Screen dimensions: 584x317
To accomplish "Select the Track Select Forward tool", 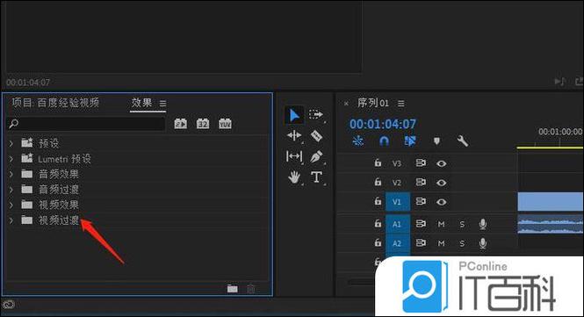I will coord(316,114).
